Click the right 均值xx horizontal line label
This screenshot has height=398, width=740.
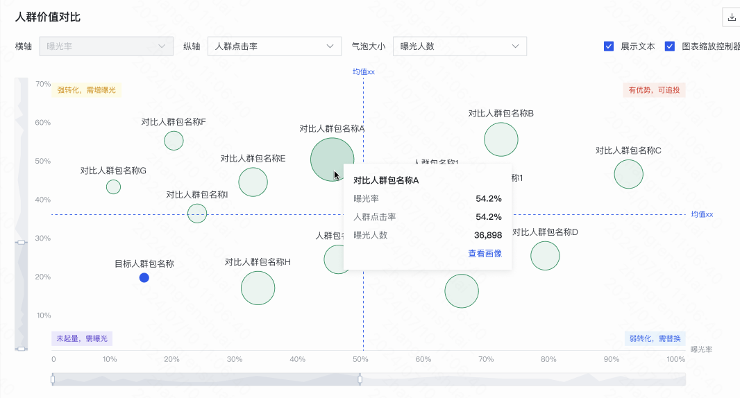(x=702, y=214)
